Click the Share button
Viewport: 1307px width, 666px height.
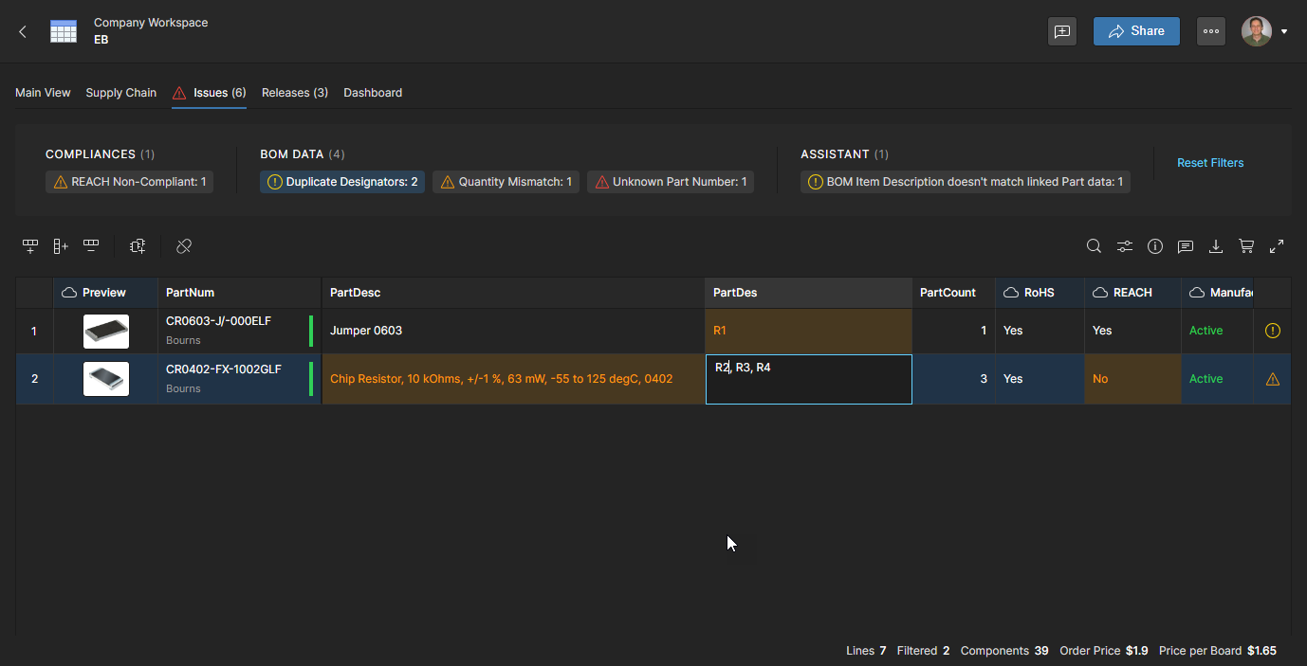1136,31
